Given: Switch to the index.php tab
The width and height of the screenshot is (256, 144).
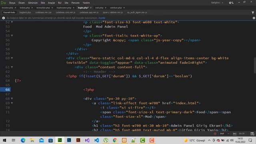Looking at the screenshot, I should pos(25,8).
